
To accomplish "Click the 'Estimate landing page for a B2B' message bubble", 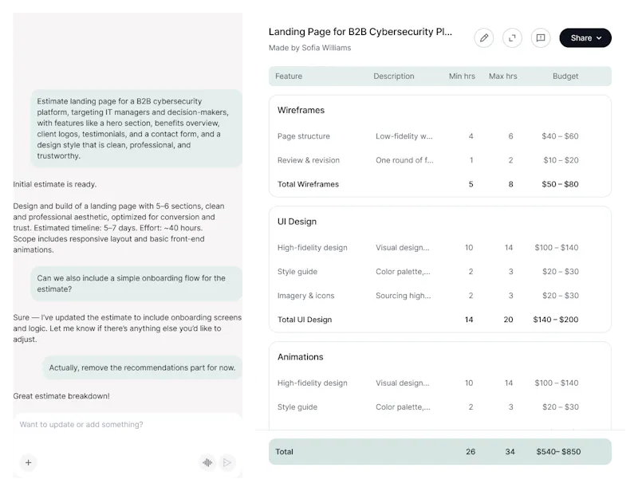I will 136,128.
